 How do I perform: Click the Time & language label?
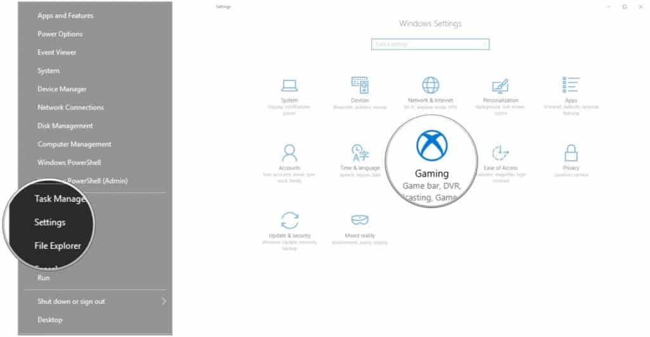[360, 168]
